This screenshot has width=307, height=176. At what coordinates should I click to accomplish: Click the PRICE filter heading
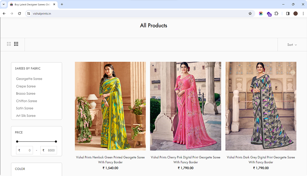19,132
